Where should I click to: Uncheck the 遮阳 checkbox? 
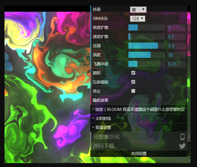click(133, 73)
